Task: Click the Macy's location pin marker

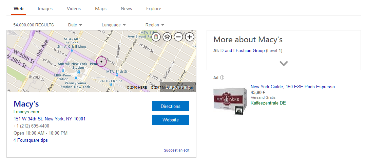Action: click(101, 62)
